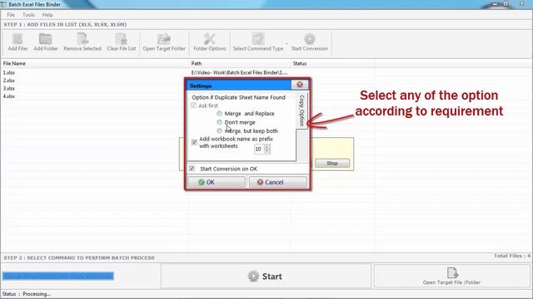Toggle the Ask first checkbox
Screen dimensions: 533x299
click(193, 105)
